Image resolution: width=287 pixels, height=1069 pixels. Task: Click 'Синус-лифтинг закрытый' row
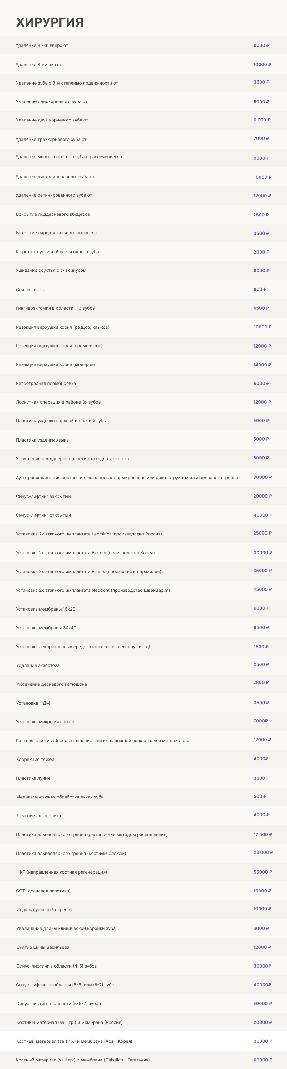[x=43, y=496]
